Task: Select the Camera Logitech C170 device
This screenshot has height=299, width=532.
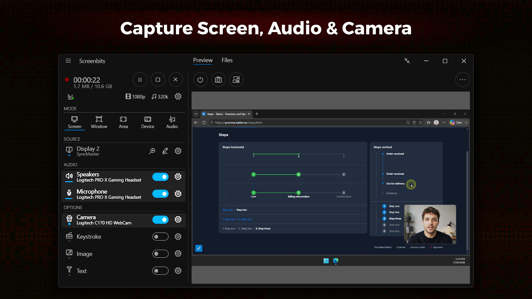Action: (x=104, y=220)
